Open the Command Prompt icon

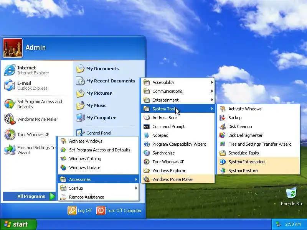coord(147,127)
